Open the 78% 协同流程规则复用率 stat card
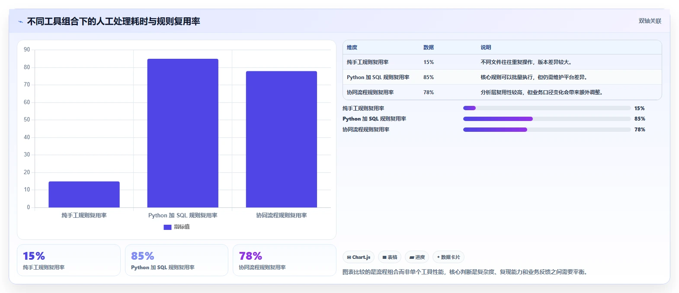Image resolution: width=679 pixels, height=293 pixels. pyautogui.click(x=285, y=260)
